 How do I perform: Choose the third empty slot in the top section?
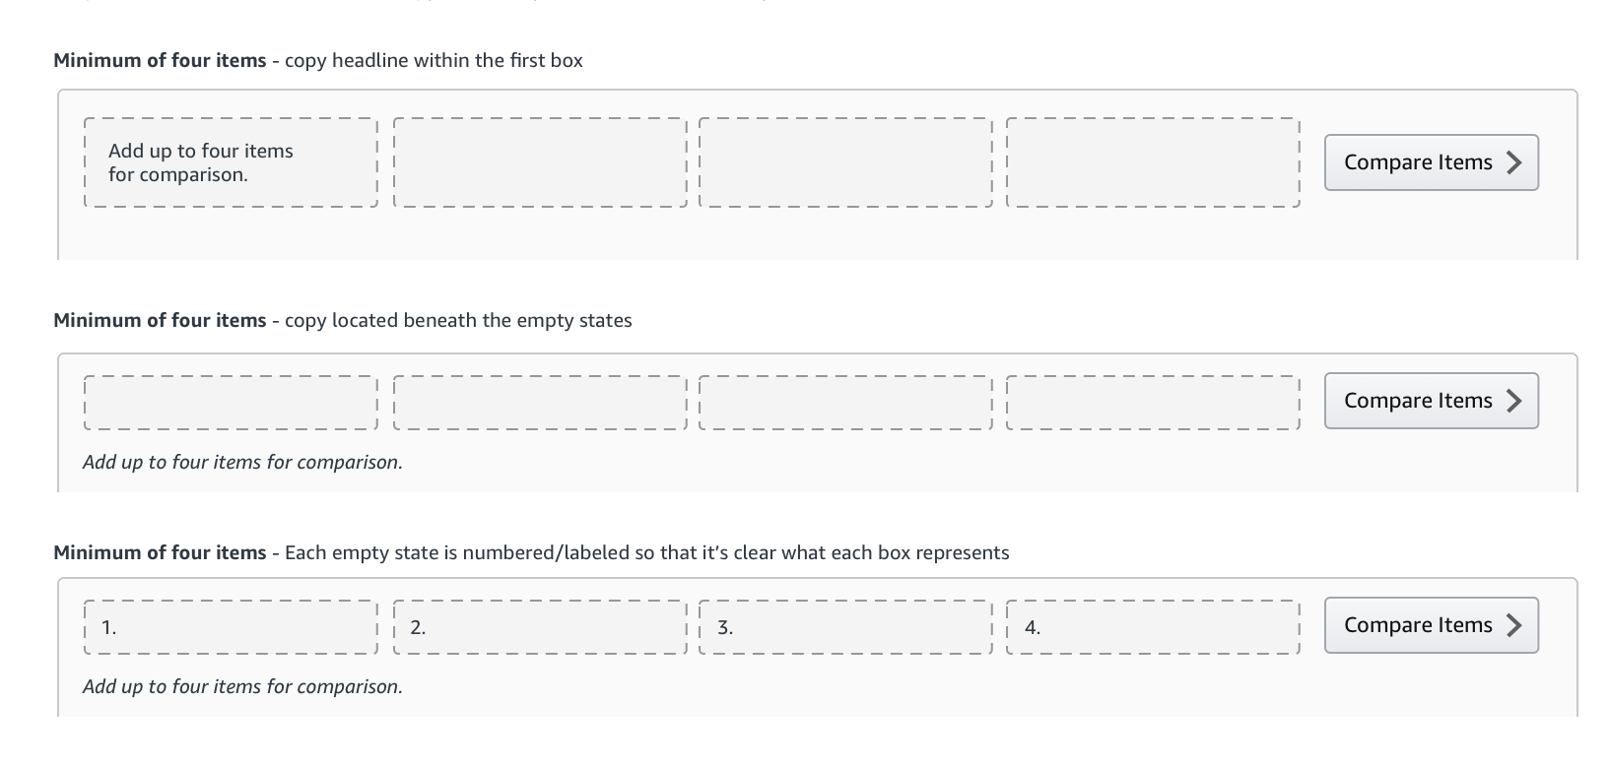pyautogui.click(x=845, y=162)
